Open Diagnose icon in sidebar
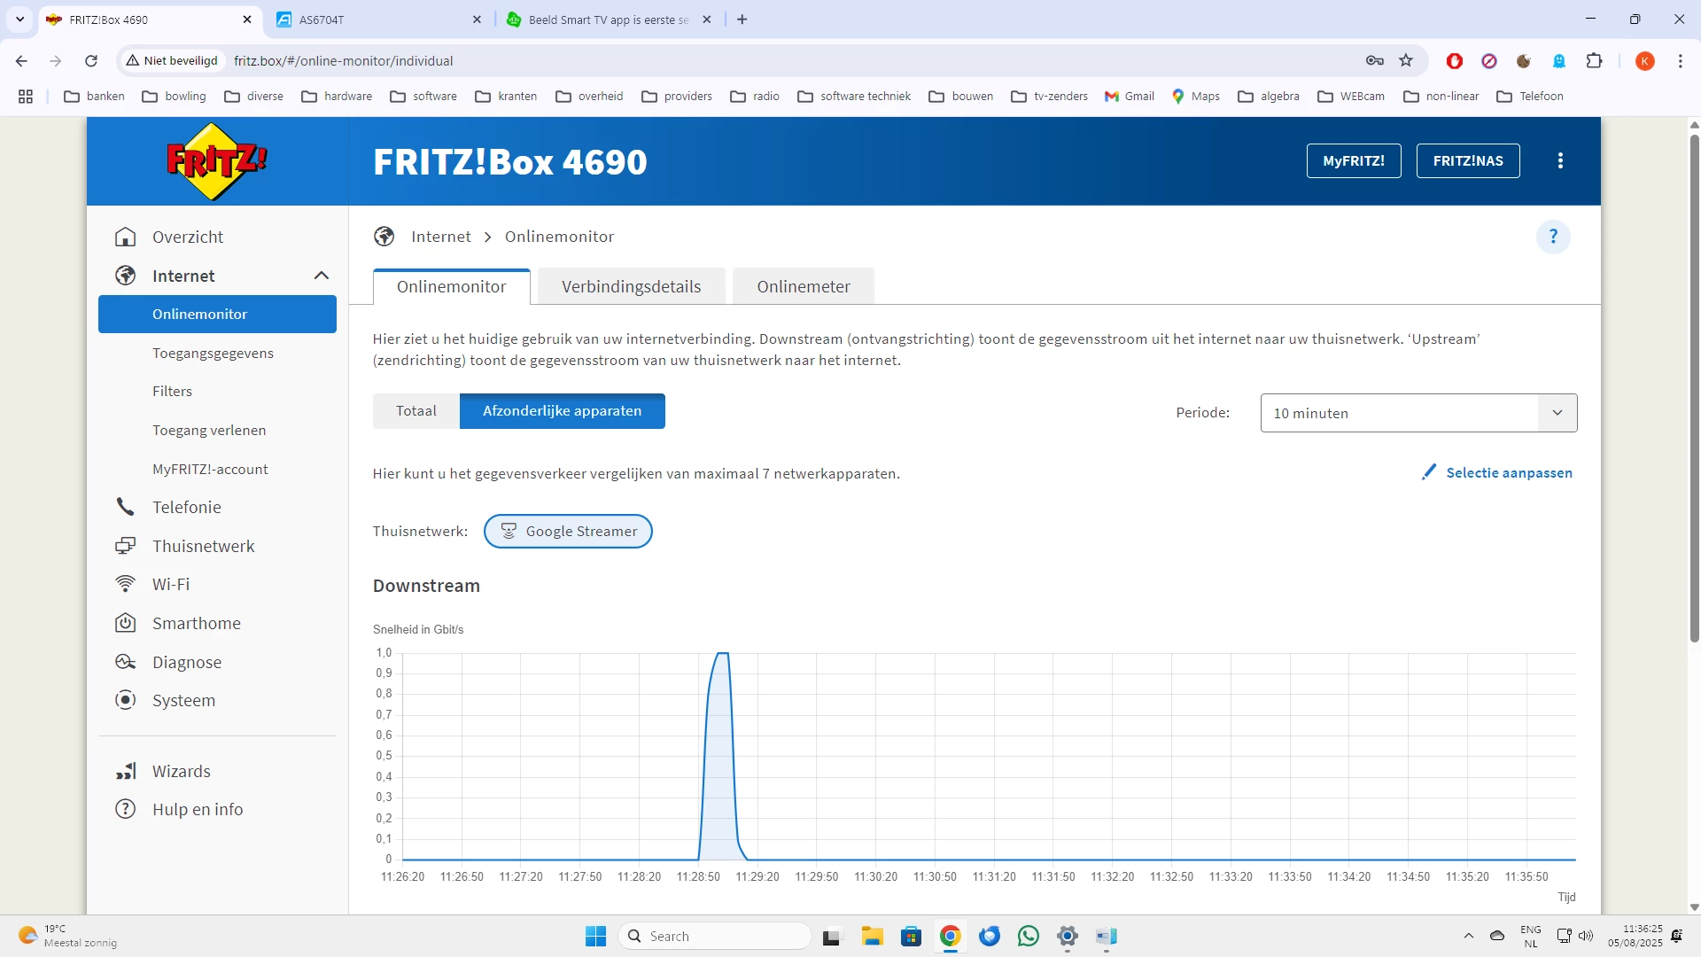The image size is (1701, 957). (126, 662)
